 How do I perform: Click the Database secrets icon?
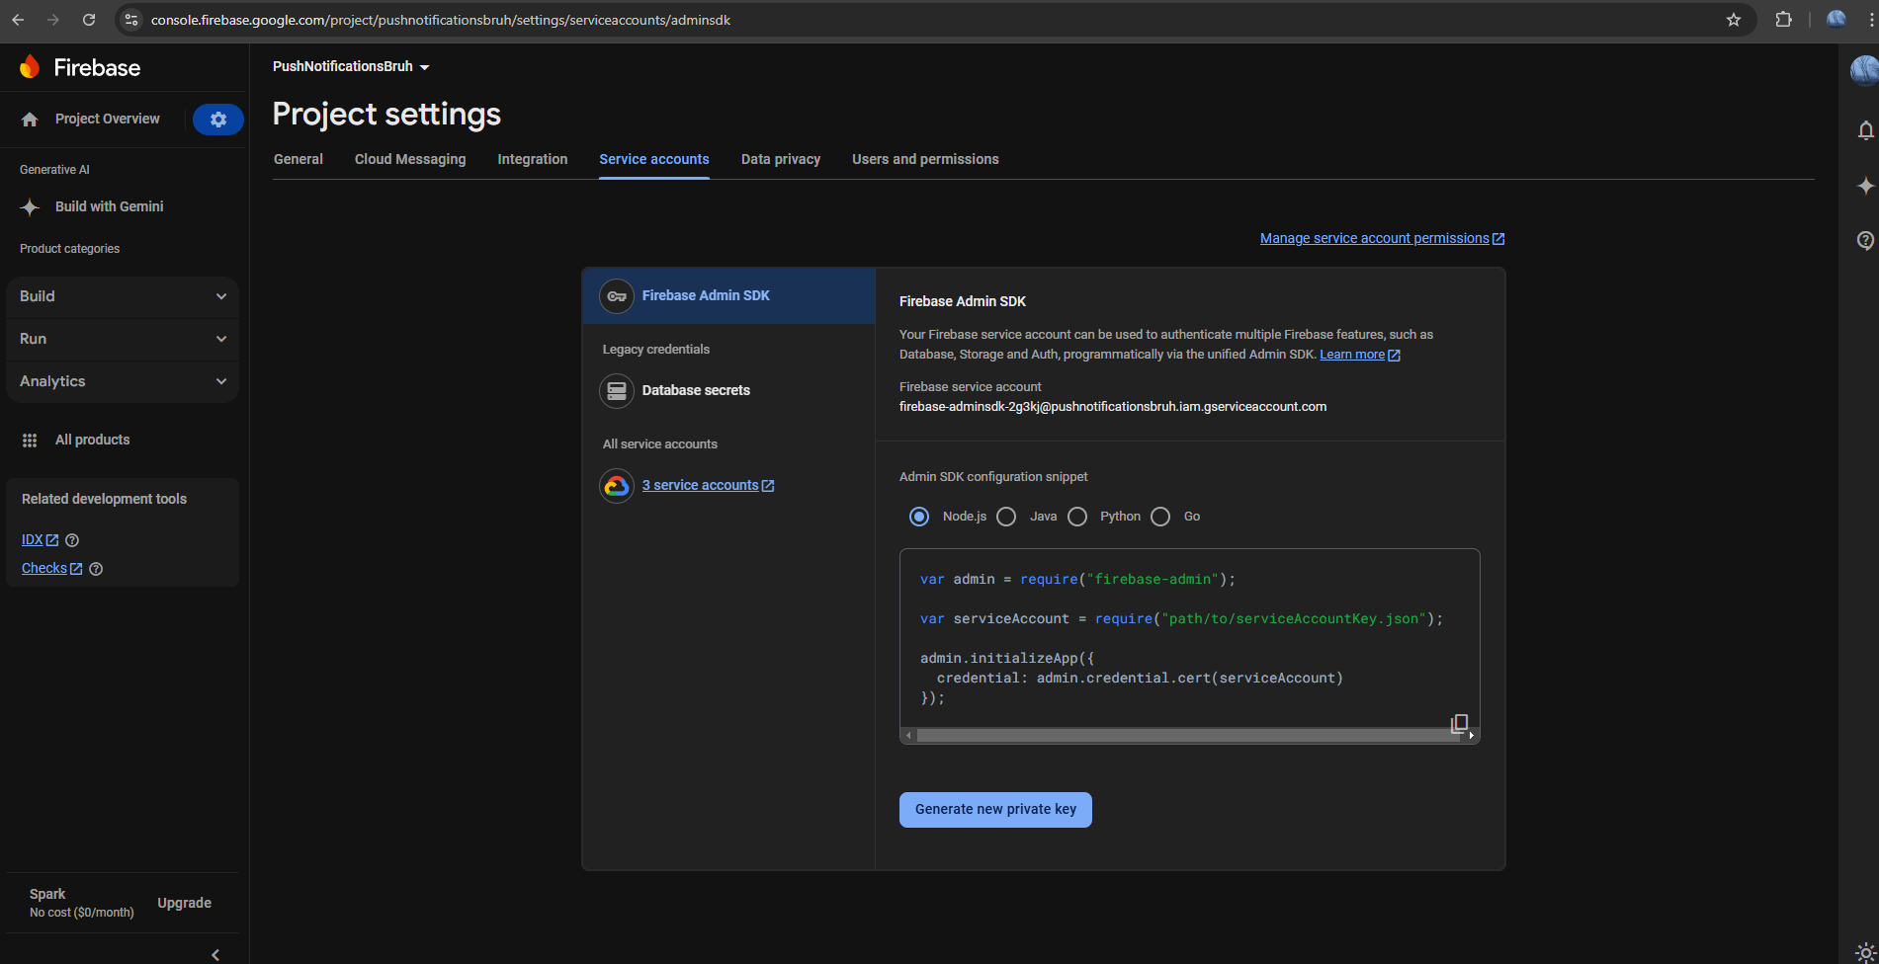pos(617,391)
